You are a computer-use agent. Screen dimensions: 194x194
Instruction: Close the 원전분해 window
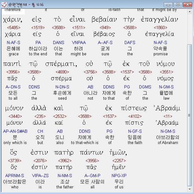pyautogui.click(x=187, y=5)
